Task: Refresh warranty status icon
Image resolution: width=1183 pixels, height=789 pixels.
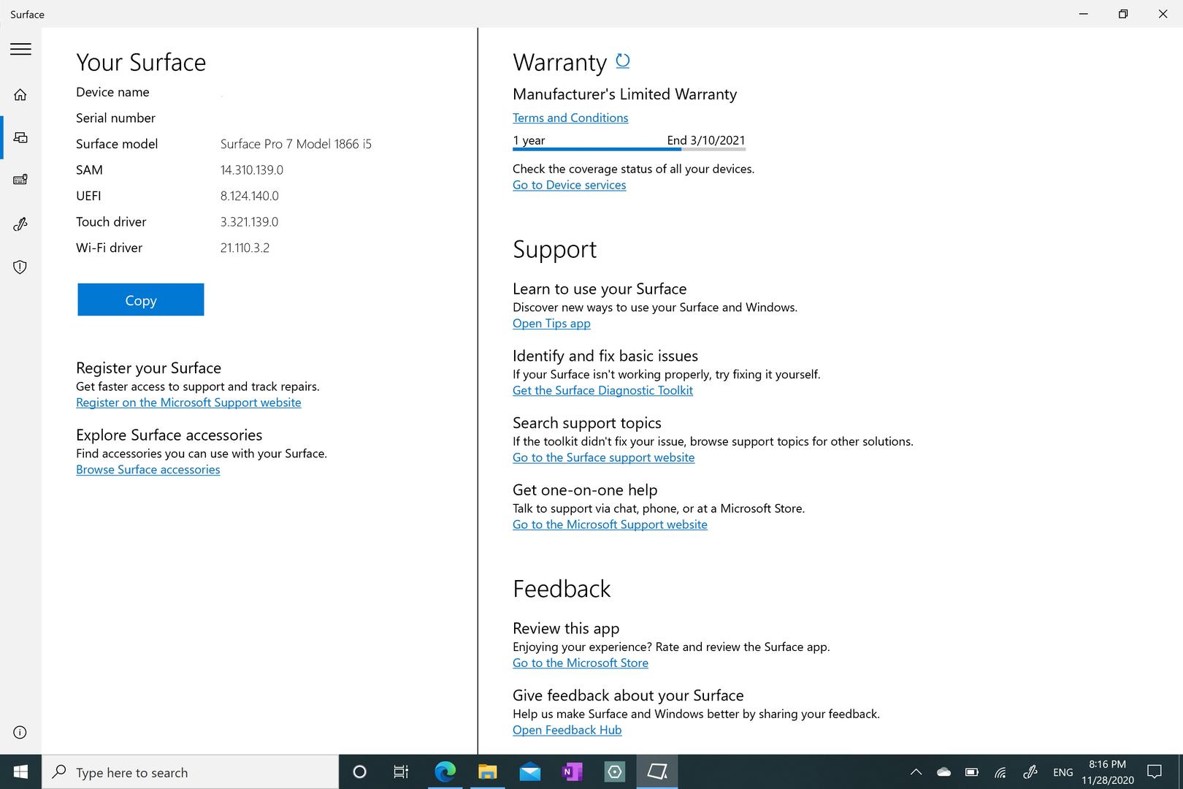Action: [x=623, y=61]
